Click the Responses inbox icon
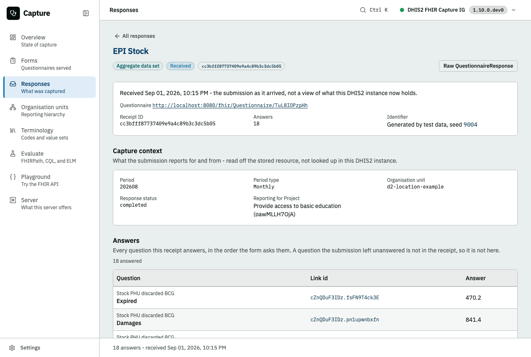The height and width of the screenshot is (357, 531). [x=13, y=84]
